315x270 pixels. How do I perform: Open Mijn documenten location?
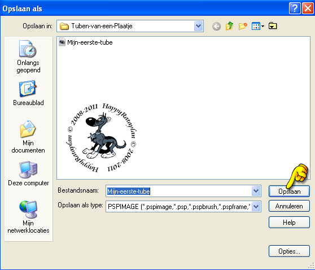[x=28, y=137]
